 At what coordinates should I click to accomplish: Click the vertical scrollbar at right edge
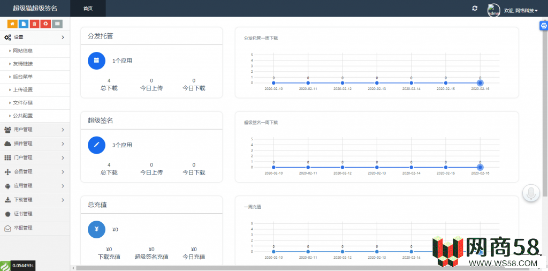(x=545, y=112)
